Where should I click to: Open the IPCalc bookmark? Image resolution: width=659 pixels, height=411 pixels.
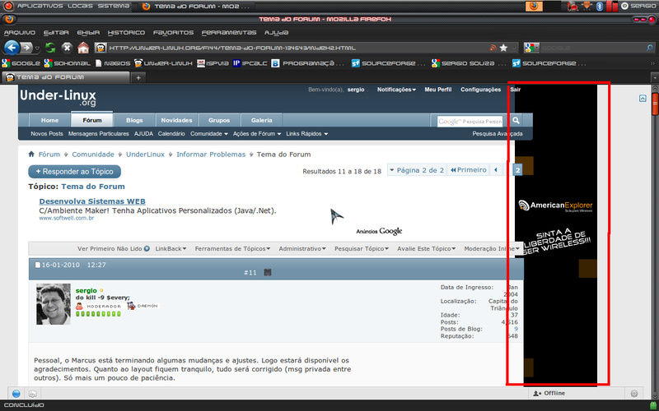click(250, 63)
